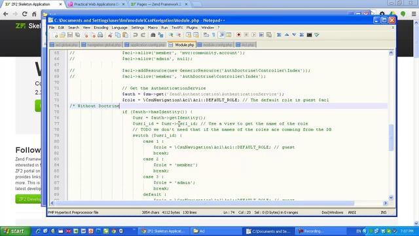Open the Search menu
Screen dimensions: 419x236
73,28
